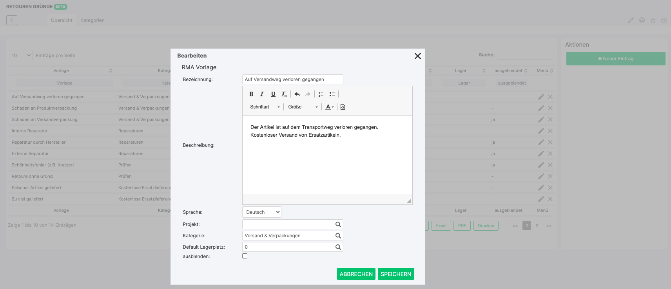Viewport: 671px width, 289px height.
Task: Click the Kategorie field search icon
Action: (x=338, y=236)
